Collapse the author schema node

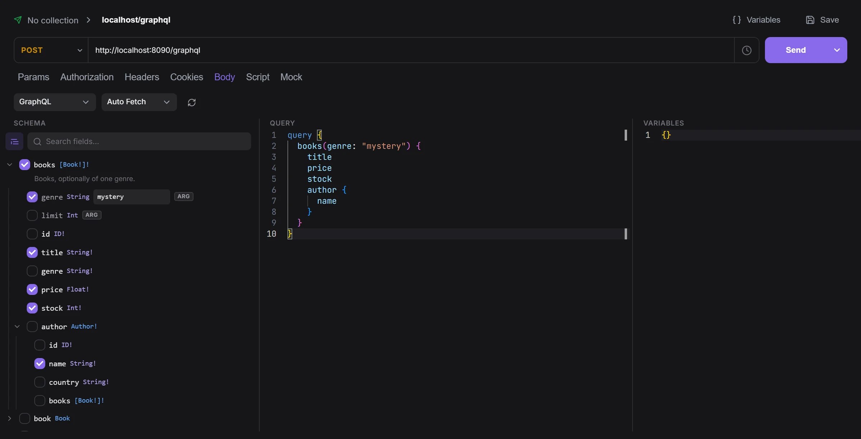(17, 327)
